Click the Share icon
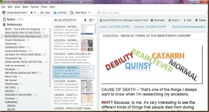Viewport: 209px width, 112px height. point(170,20)
